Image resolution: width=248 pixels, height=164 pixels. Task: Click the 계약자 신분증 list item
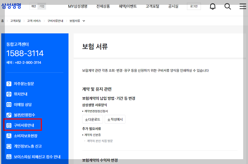[92, 135]
